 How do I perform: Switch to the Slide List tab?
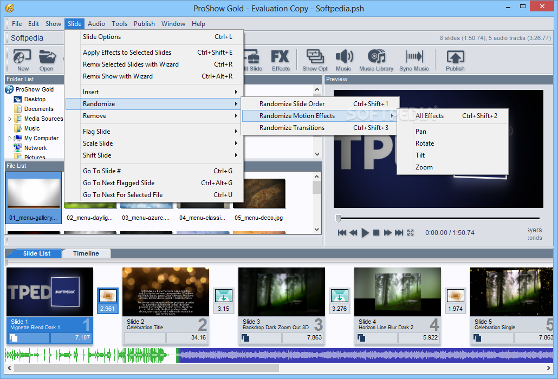click(x=37, y=253)
